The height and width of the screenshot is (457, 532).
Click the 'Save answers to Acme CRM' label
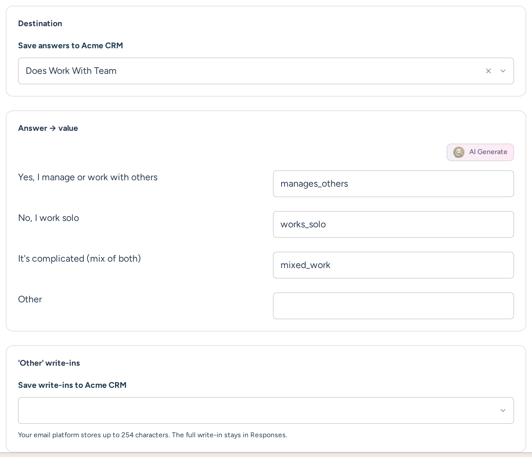point(71,46)
